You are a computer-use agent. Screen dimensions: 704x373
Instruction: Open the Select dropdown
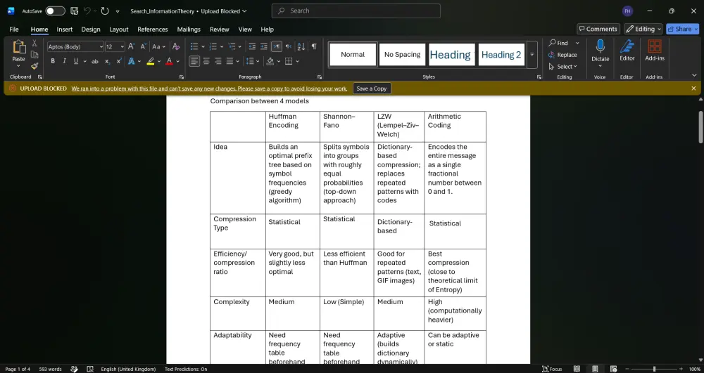click(563, 66)
